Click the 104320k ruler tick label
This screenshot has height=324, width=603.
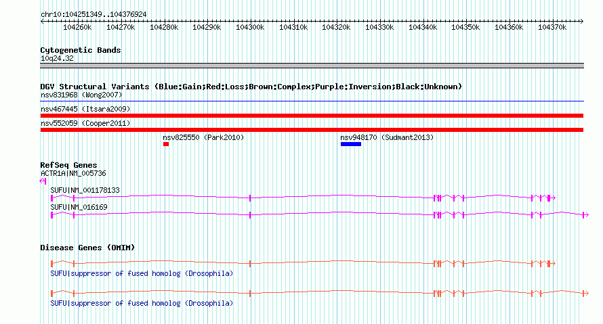[336, 28]
